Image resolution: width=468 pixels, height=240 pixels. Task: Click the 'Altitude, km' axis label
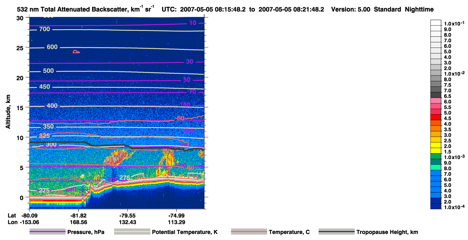(x=8, y=112)
